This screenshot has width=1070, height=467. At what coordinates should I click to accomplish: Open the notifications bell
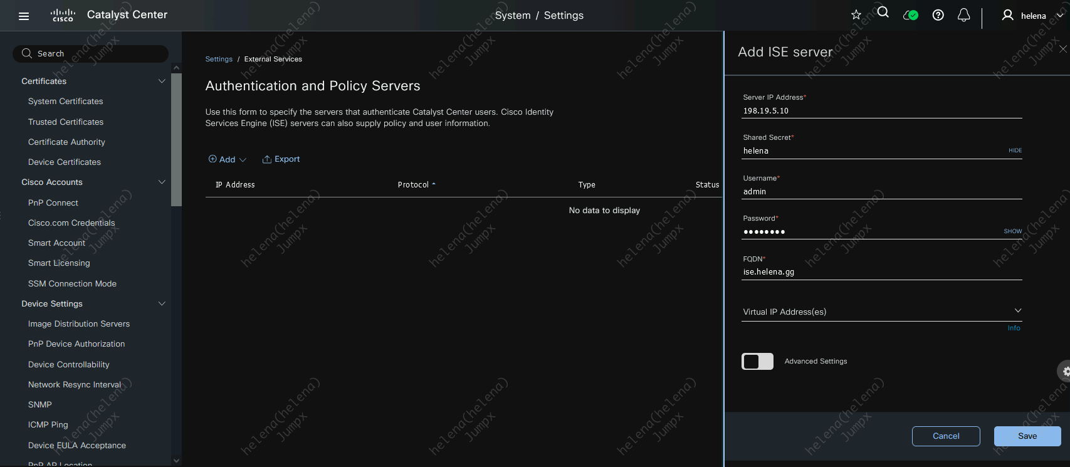964,15
